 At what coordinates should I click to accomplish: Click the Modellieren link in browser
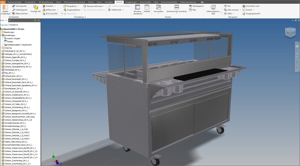click(x=13, y=25)
